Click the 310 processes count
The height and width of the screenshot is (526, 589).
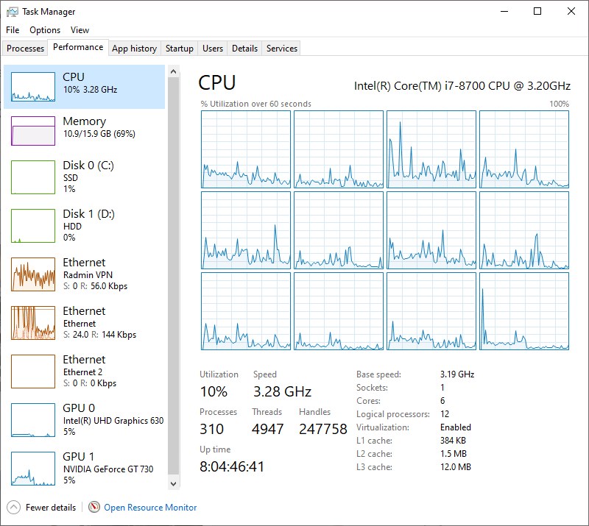click(212, 429)
